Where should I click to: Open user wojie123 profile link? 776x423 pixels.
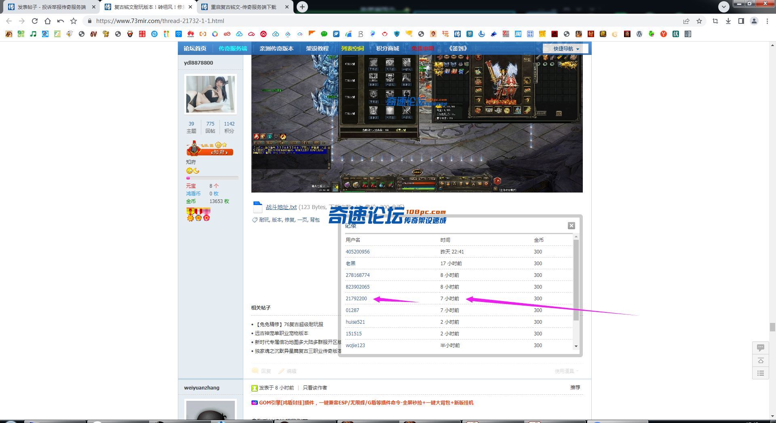[x=355, y=346]
